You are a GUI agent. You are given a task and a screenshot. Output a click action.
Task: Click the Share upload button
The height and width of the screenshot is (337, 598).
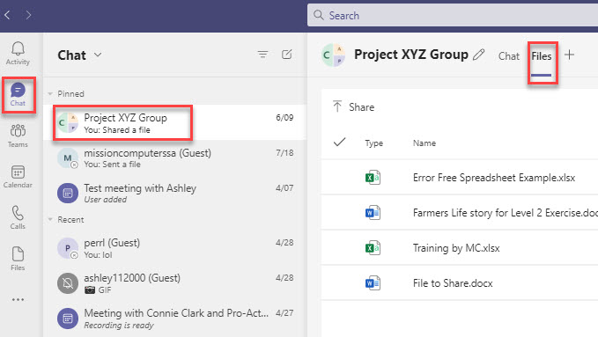click(353, 106)
